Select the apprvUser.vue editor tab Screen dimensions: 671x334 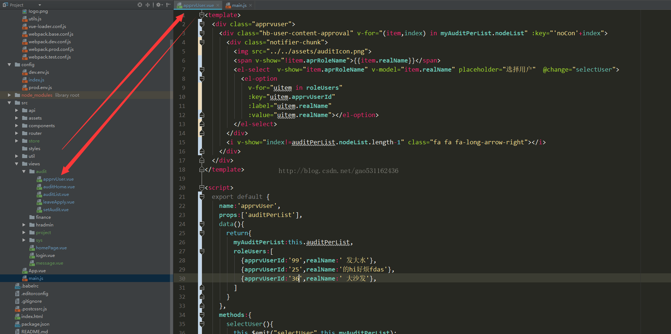(198, 5)
